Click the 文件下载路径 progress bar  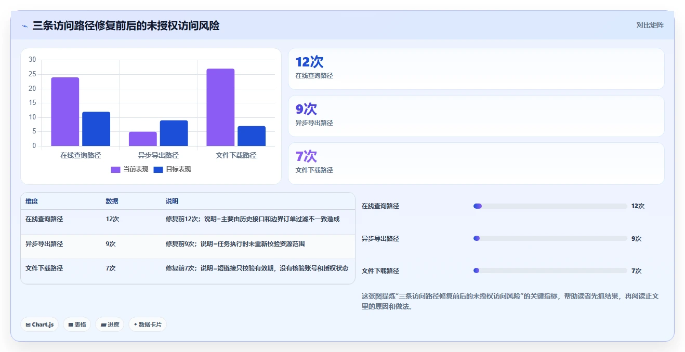click(550, 270)
